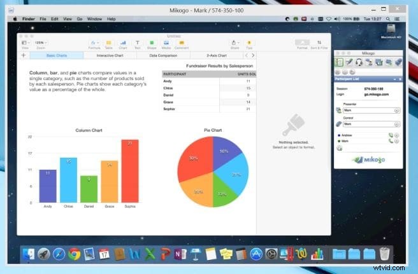The width and height of the screenshot is (418, 274).
Task: Open the Apple menu
Action: click(15, 19)
